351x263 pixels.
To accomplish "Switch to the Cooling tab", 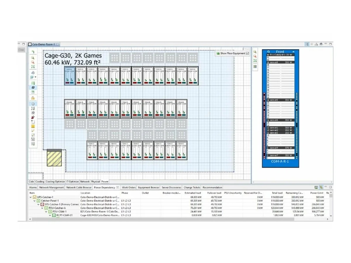I will click(x=39, y=181).
